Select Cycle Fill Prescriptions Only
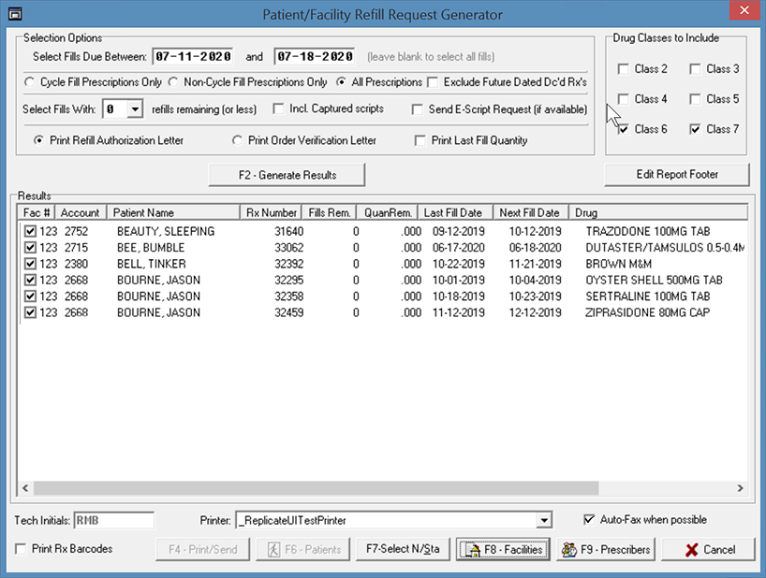The width and height of the screenshot is (766, 578). click(x=30, y=82)
